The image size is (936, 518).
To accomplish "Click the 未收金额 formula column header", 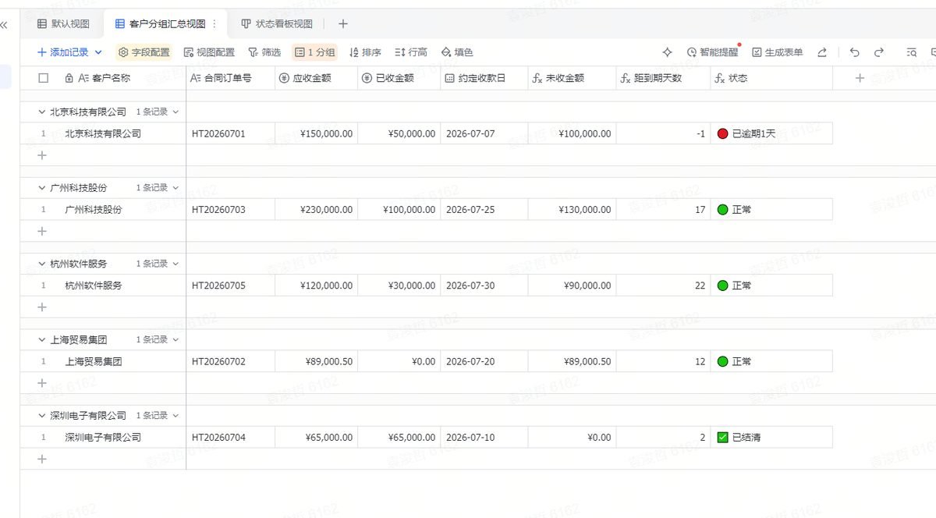I will [573, 78].
